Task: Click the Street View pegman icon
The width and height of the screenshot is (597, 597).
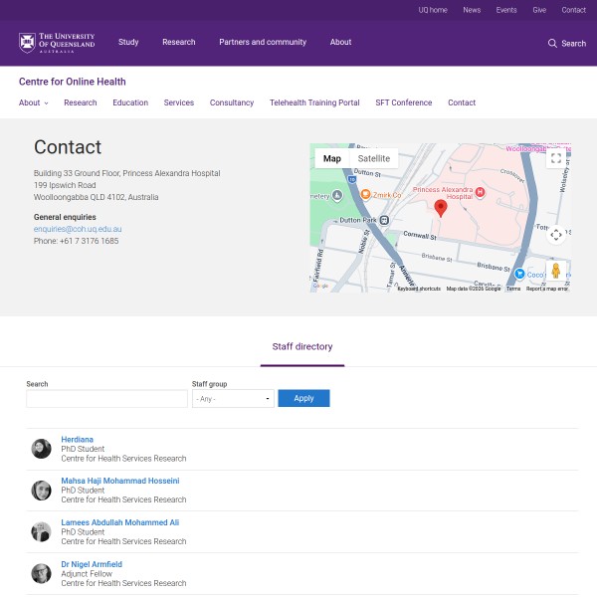Action: click(x=556, y=271)
